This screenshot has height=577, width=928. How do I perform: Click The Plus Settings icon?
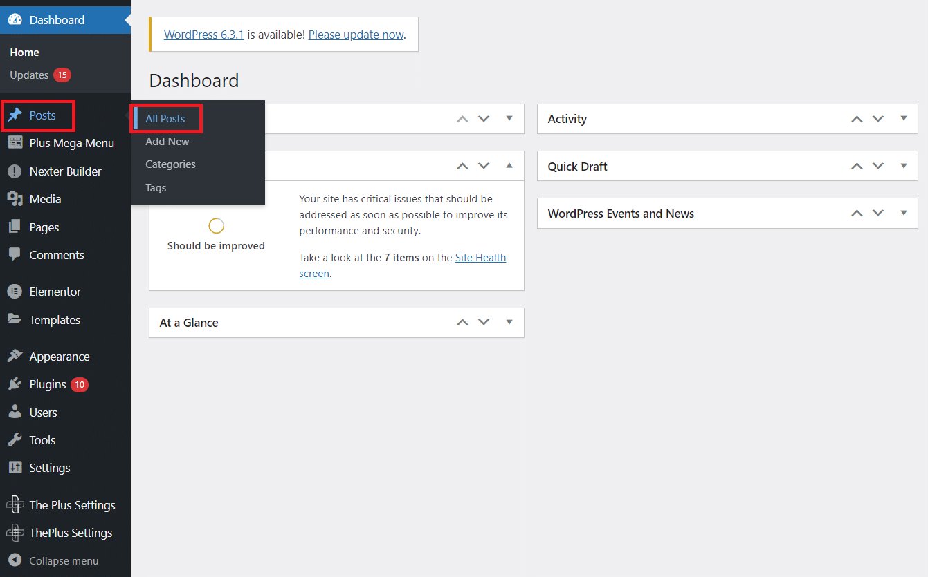click(15, 505)
